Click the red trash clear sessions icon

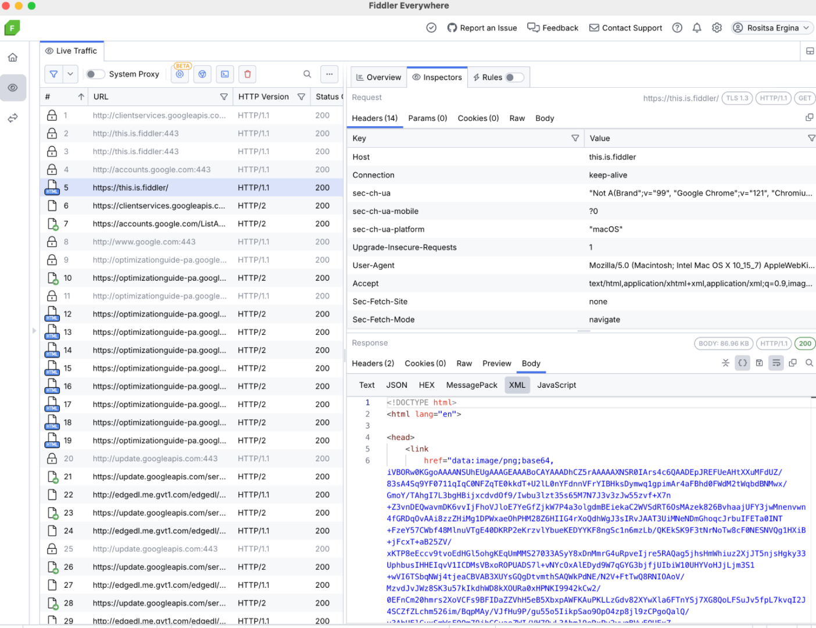pyautogui.click(x=248, y=74)
